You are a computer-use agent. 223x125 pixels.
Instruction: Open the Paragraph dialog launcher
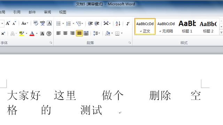click(x=130, y=42)
